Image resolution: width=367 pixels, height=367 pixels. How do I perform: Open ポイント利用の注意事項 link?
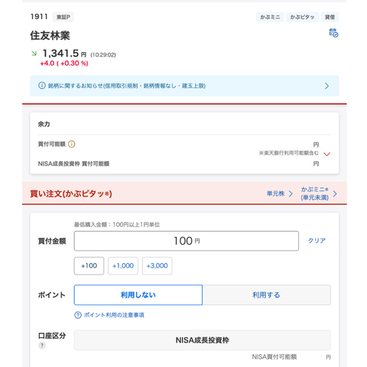[x=114, y=315]
